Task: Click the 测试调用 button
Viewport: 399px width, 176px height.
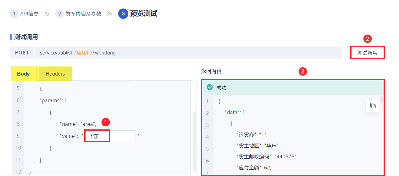Action: coord(368,53)
